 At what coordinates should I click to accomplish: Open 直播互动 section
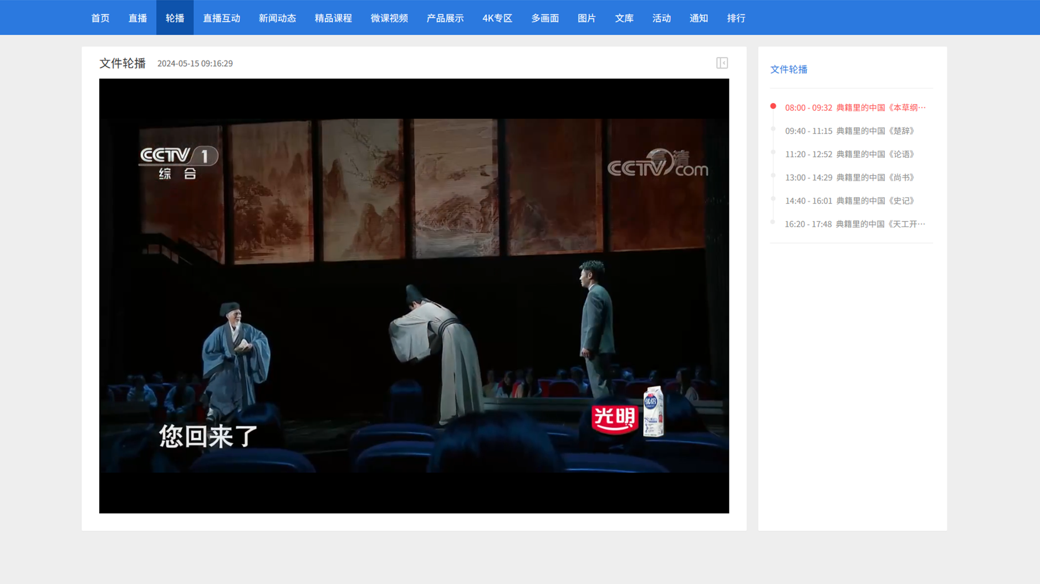221,18
